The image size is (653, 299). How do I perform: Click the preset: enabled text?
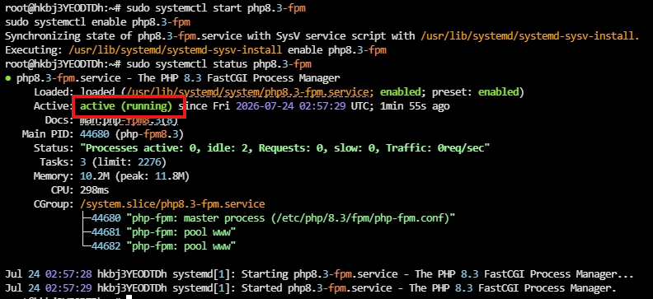click(476, 92)
